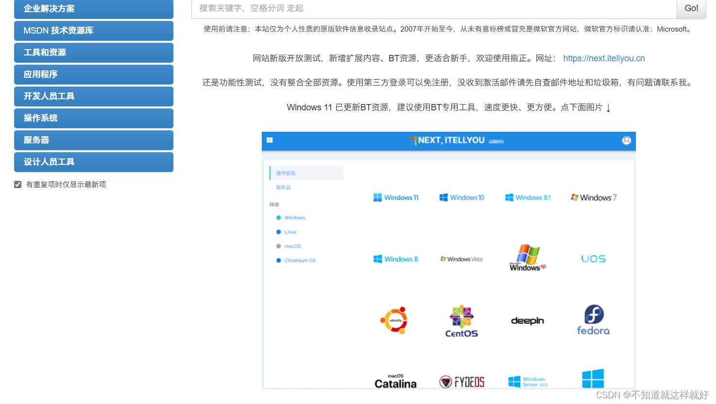Viewport: 716px width, 404px height.
Task: Open the next.itellyou.cn link
Action: 604,58
